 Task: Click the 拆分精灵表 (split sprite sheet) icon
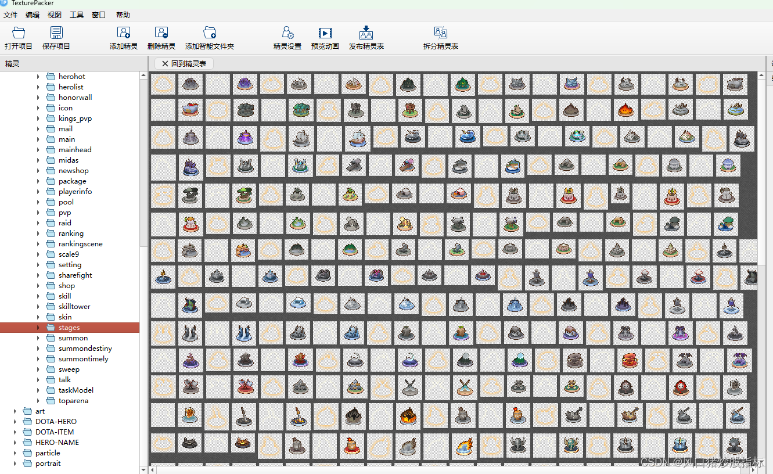coord(441,33)
